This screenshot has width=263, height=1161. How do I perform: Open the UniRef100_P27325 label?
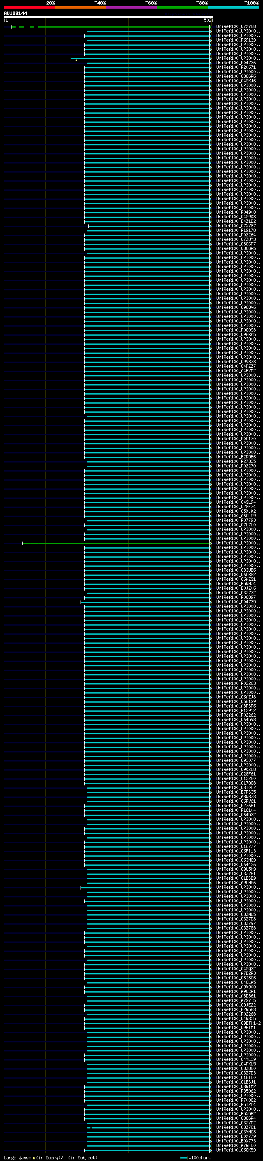click(236, 461)
